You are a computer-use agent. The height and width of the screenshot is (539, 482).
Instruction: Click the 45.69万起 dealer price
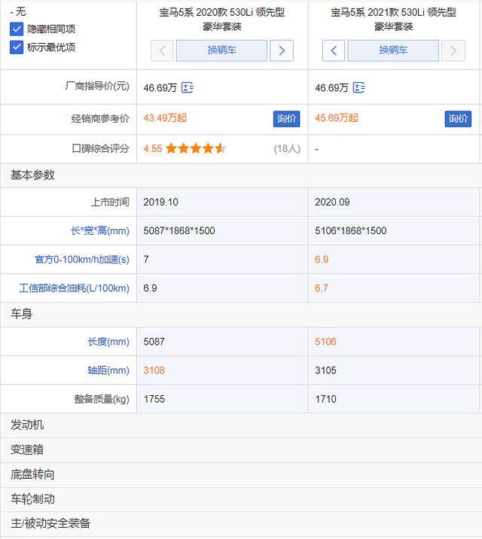[337, 118]
